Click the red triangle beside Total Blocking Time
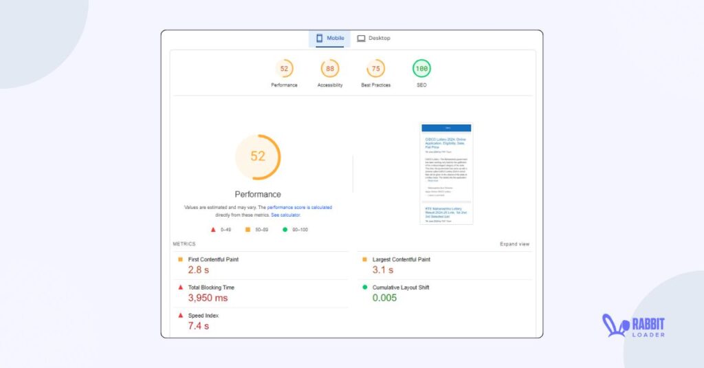Viewport: 704px width, 368px height. click(181, 287)
